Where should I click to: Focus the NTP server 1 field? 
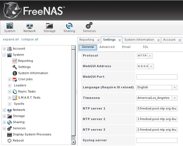[x=157, y=109]
